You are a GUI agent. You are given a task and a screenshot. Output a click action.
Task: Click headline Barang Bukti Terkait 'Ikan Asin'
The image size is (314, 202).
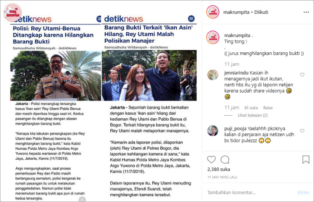pyautogui.click(x=148, y=34)
